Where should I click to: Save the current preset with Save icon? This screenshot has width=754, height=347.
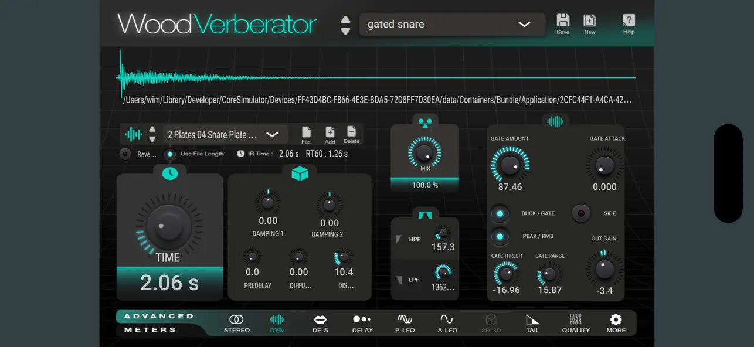coord(563,24)
